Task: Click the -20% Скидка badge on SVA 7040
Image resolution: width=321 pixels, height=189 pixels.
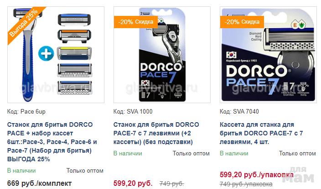Action: click(242, 22)
